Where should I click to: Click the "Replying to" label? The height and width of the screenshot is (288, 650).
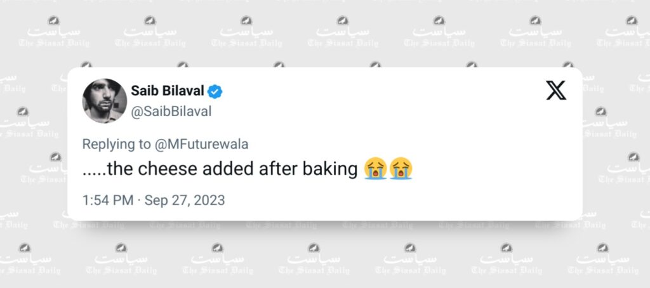pyautogui.click(x=116, y=144)
